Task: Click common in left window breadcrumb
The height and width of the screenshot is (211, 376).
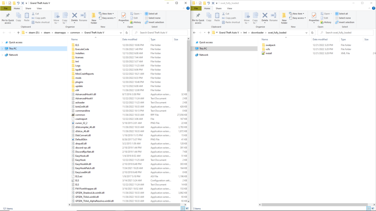Action: click(x=75, y=33)
